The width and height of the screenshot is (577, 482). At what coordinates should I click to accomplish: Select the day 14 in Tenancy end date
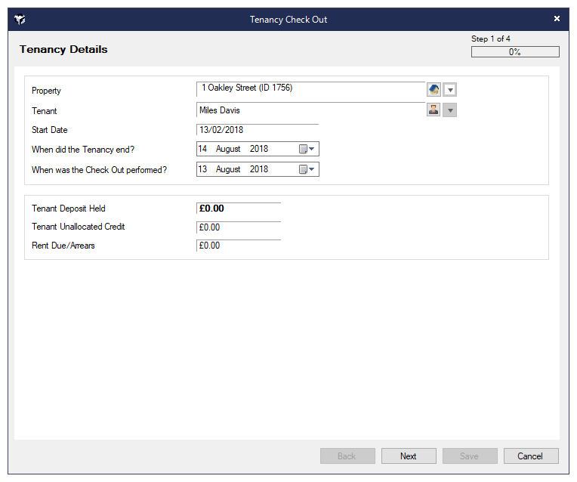203,149
